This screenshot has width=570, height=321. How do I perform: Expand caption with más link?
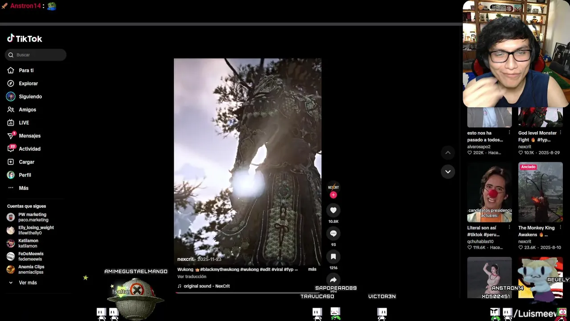(312, 269)
